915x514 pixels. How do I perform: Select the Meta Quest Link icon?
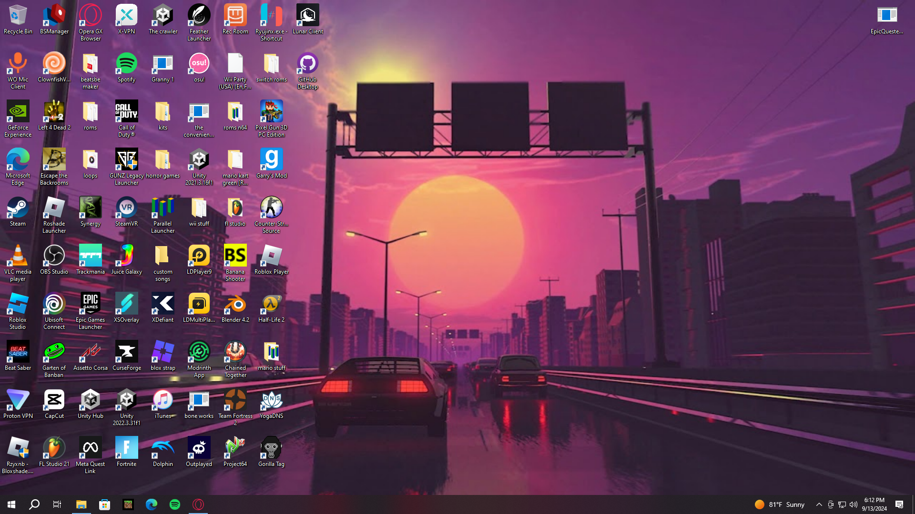(x=91, y=455)
